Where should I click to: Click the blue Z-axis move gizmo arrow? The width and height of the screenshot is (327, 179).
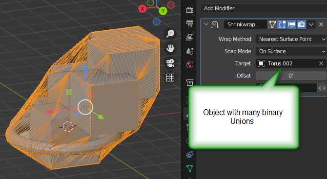(85, 69)
